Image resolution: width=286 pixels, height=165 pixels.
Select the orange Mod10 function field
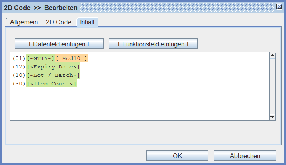click(x=71, y=58)
